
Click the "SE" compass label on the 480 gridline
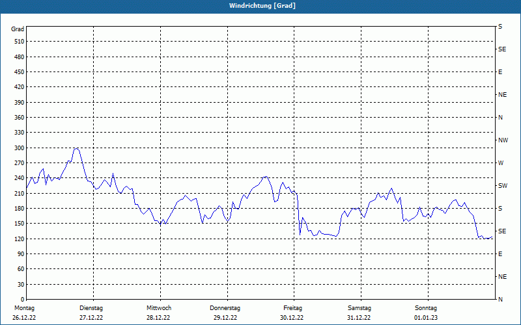[502, 49]
